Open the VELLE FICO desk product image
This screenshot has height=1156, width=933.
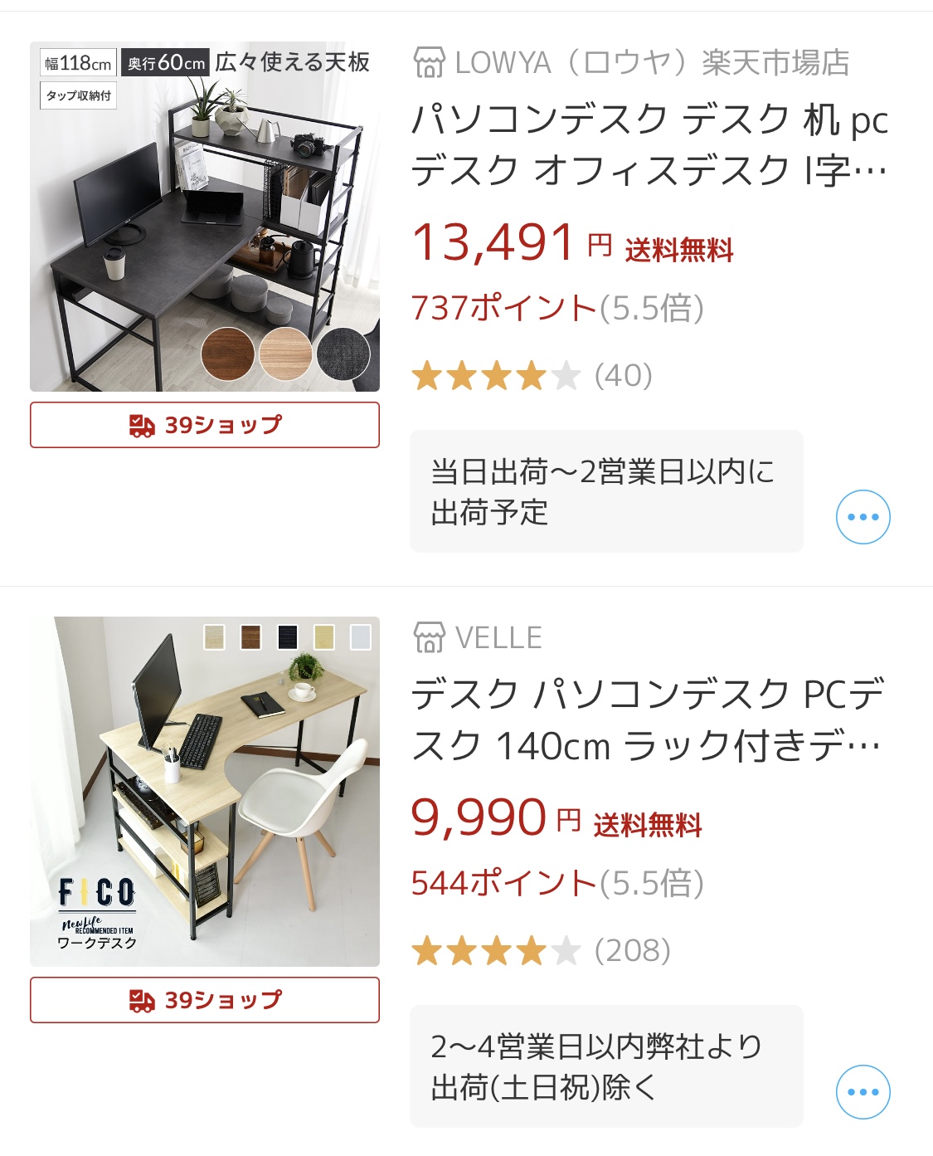click(205, 792)
